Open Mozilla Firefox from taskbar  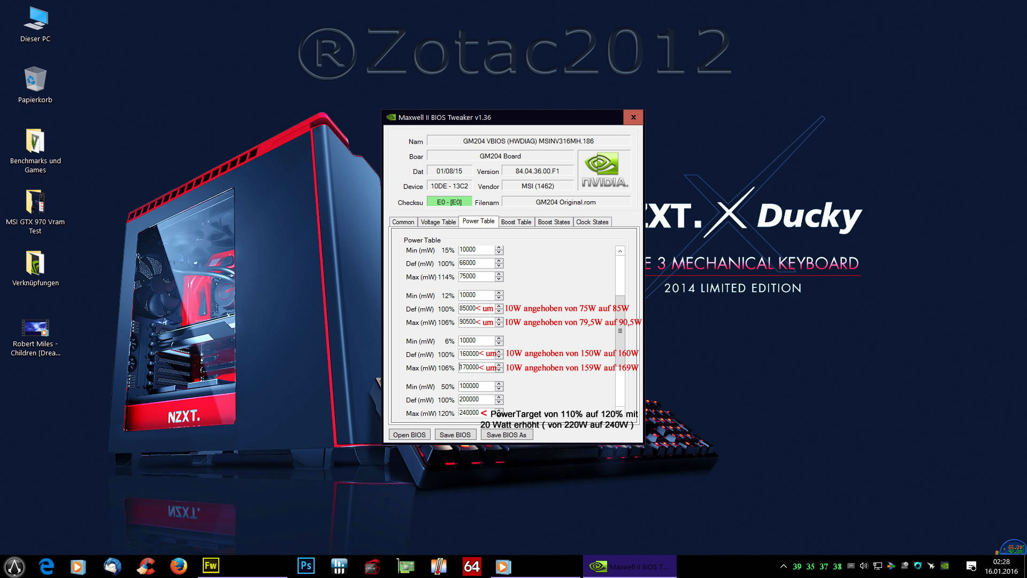coord(179,566)
